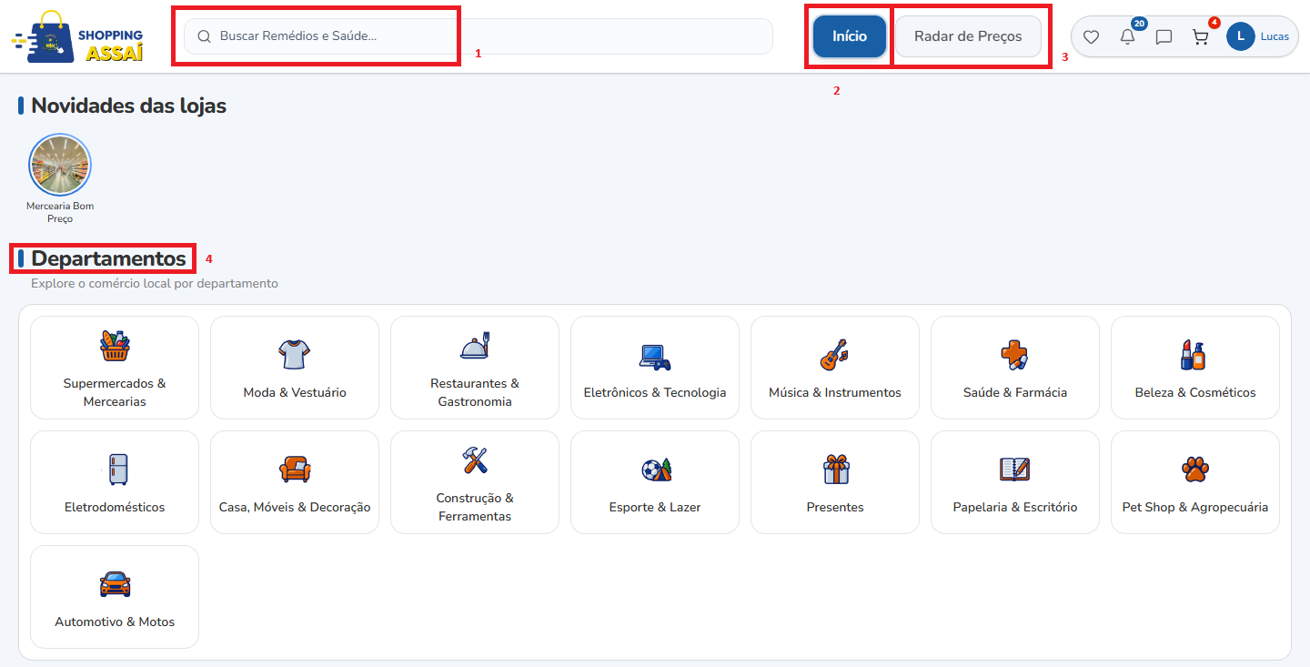Open Supermercados & Mercearias department icon
Viewport: 1310px width, 667px height.
[x=115, y=346]
